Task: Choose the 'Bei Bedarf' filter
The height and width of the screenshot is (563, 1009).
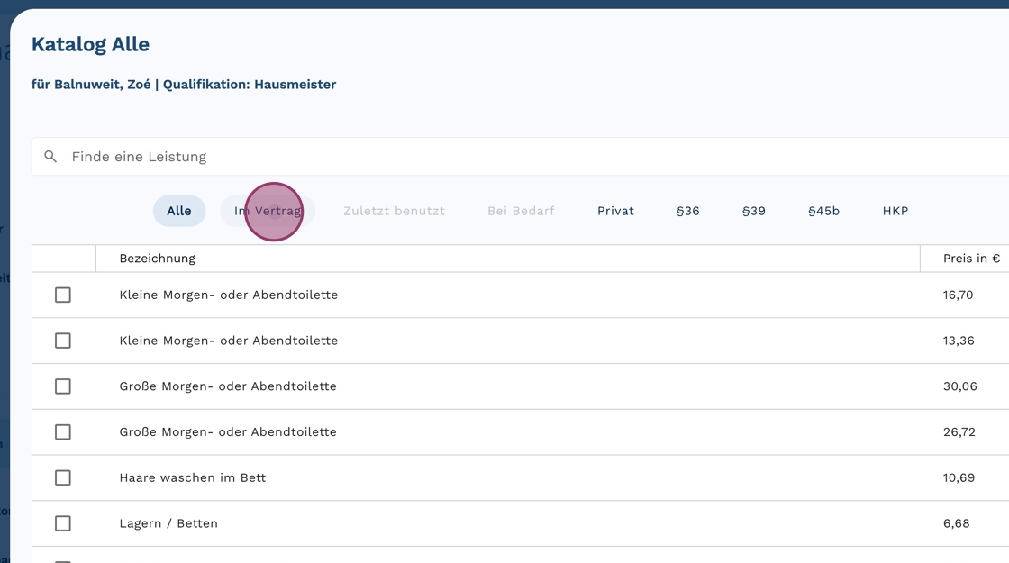Action: click(522, 211)
